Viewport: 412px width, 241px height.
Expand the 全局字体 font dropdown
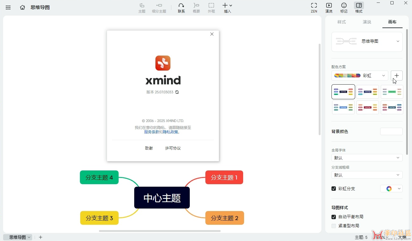[x=366, y=158]
